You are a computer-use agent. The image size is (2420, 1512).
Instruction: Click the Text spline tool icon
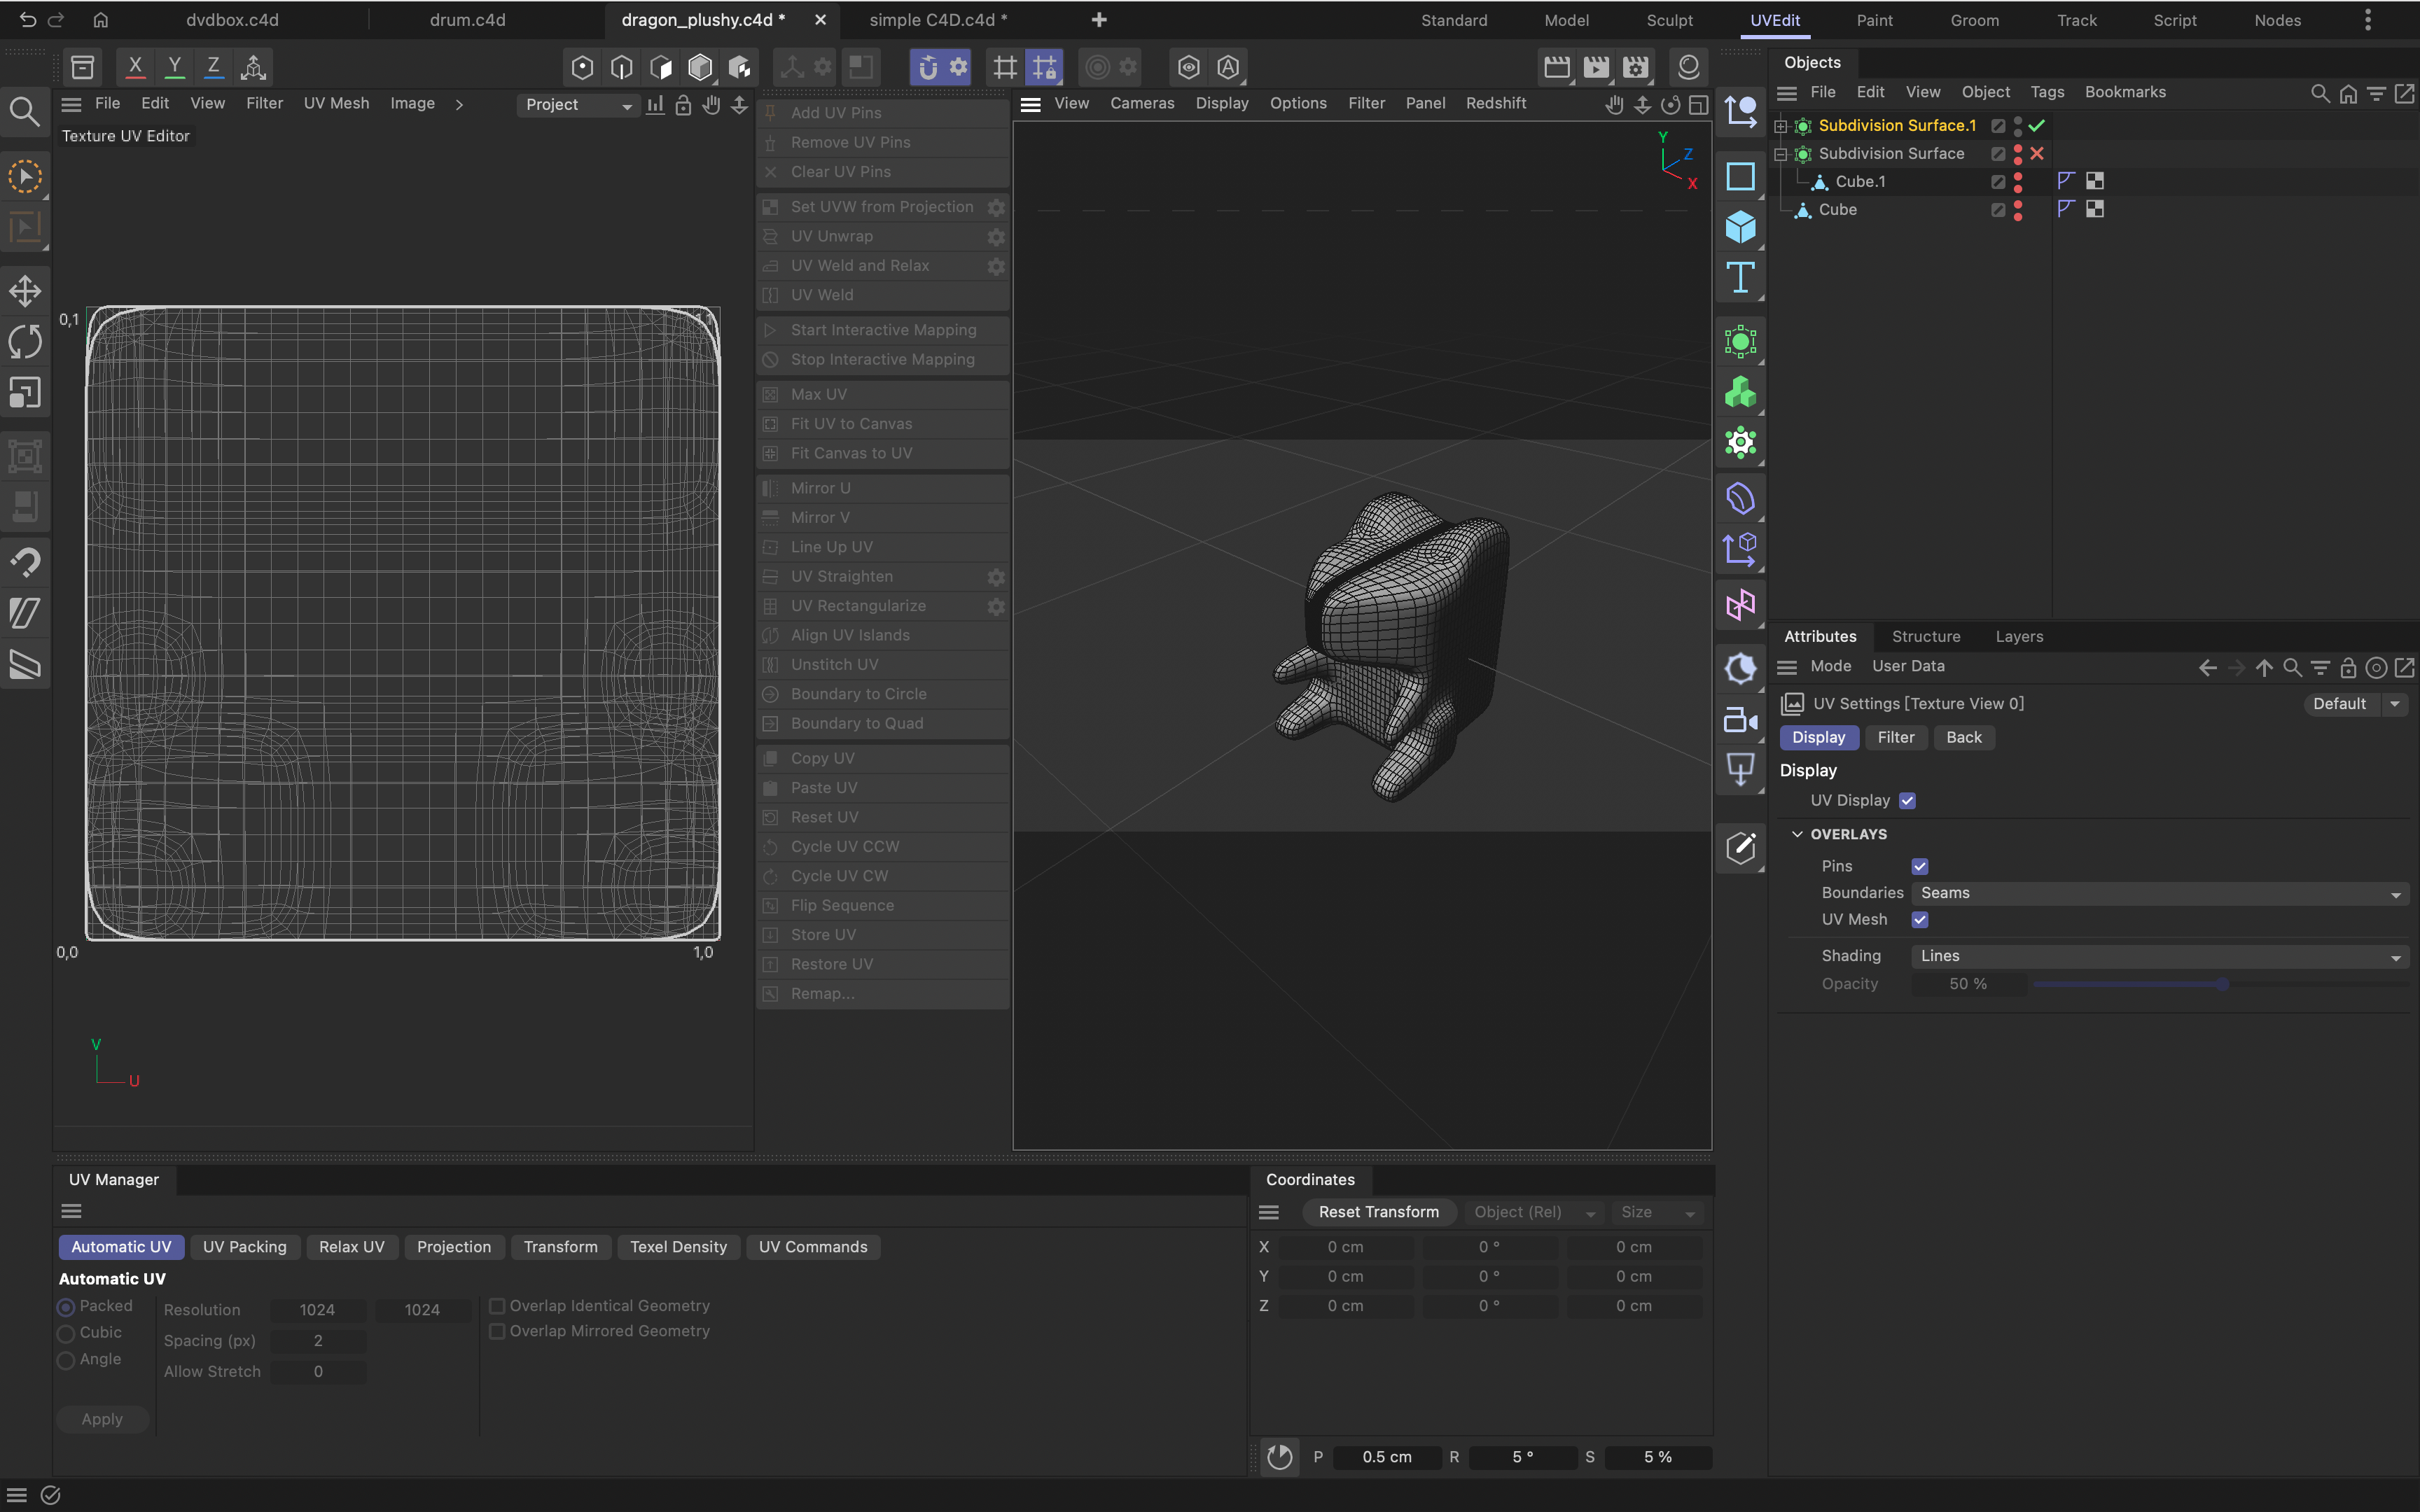pyautogui.click(x=1740, y=277)
